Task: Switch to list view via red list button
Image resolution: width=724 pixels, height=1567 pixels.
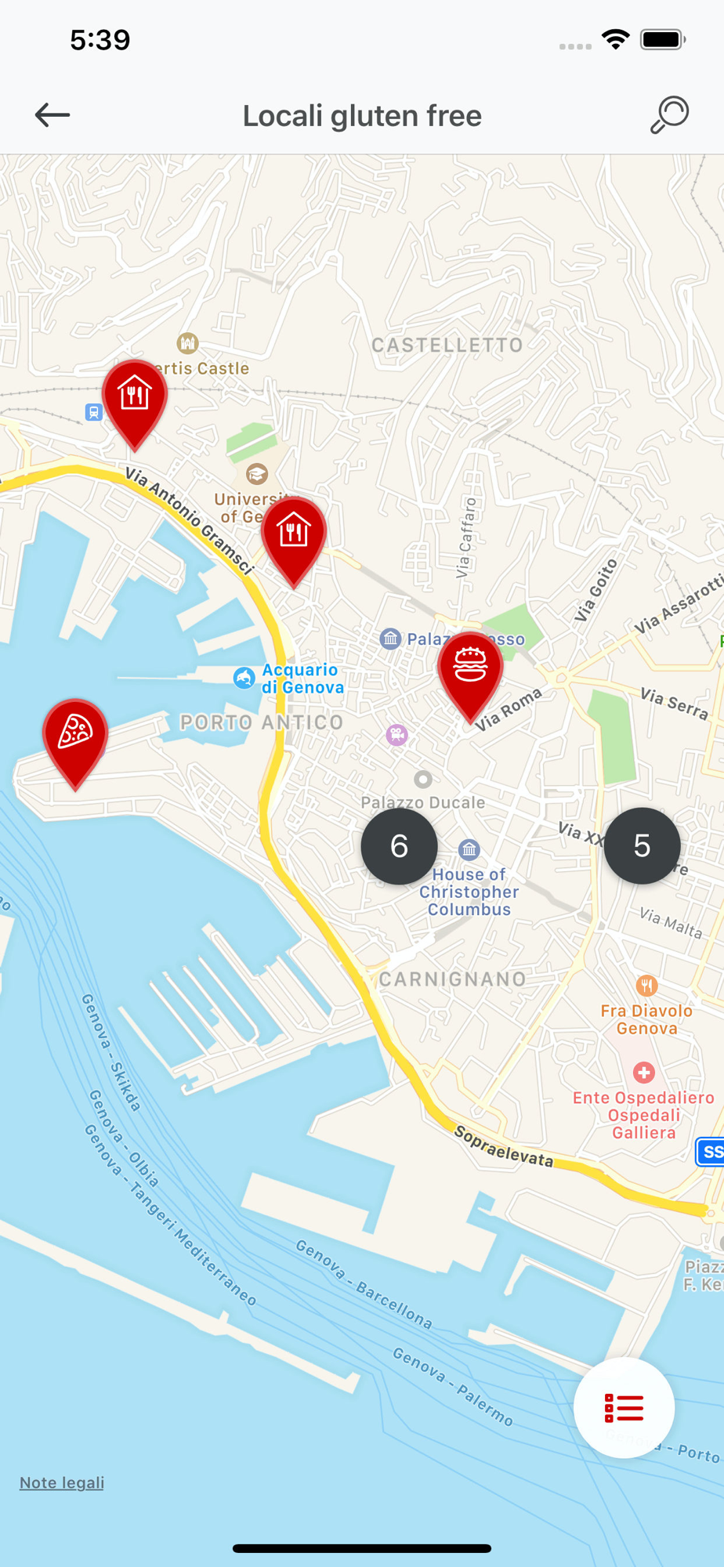Action: point(624,1408)
